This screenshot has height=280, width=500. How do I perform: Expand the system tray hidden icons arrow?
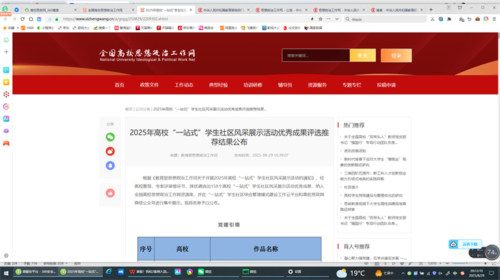(x=403, y=273)
